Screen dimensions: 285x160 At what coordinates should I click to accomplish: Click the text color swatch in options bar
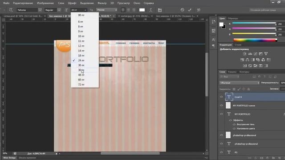142,10
